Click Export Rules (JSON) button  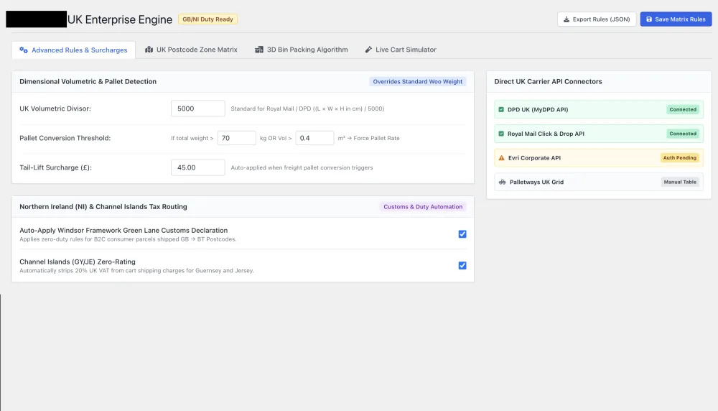pyautogui.click(x=597, y=19)
